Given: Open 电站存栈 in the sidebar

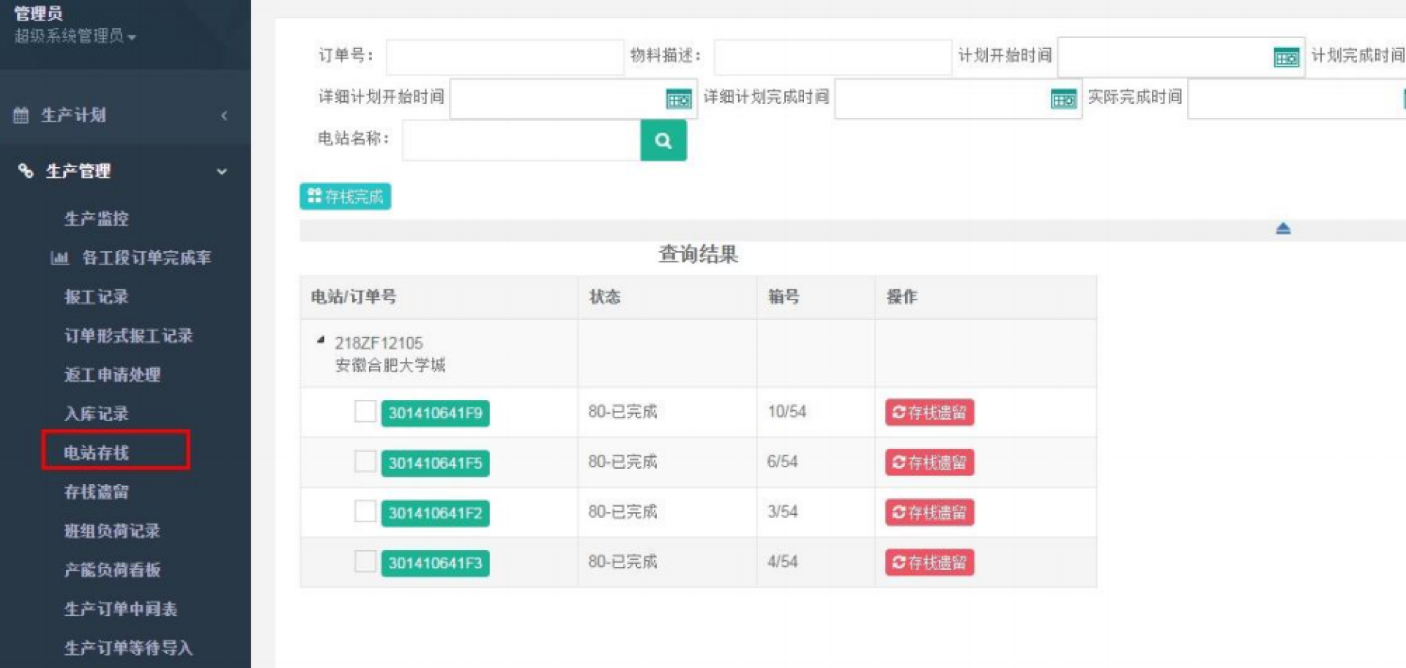Looking at the screenshot, I should click(x=97, y=453).
